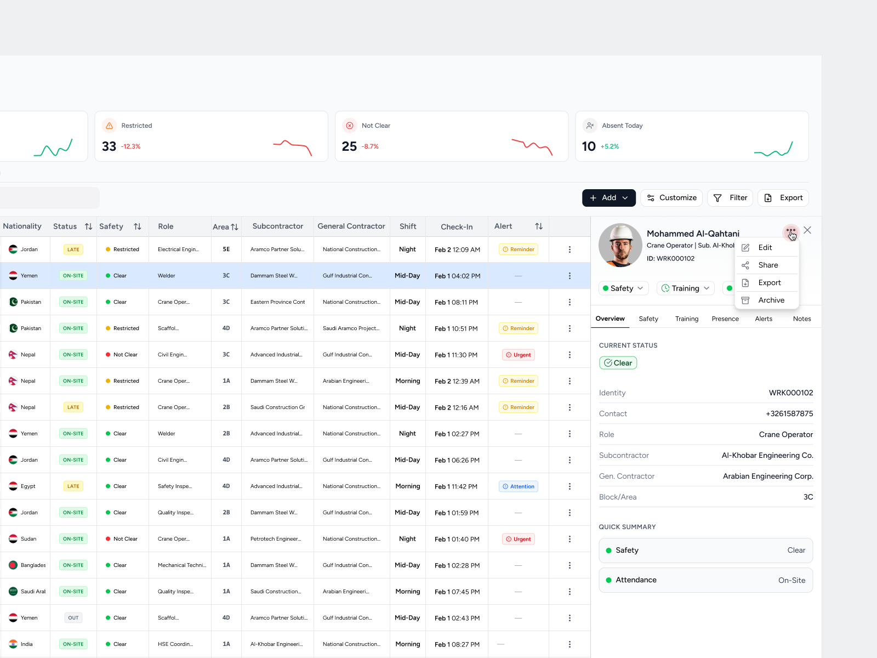Close the worker detail panel
This screenshot has width=877, height=658.
point(807,230)
